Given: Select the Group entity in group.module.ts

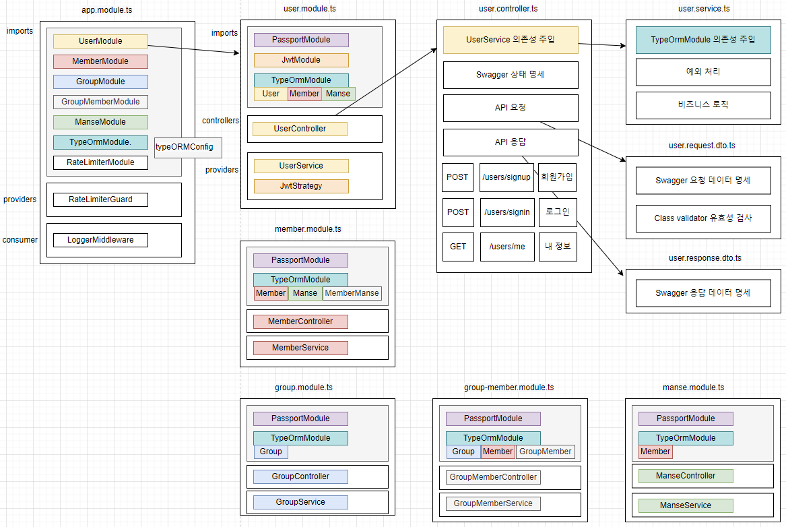Looking at the screenshot, I should 271,452.
